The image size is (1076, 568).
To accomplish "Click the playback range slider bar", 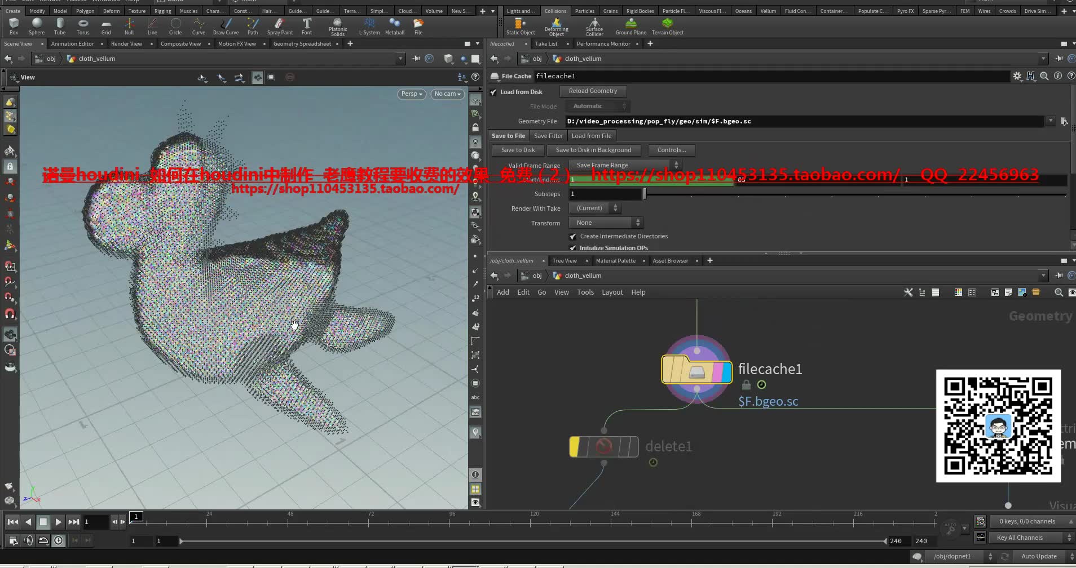I will tap(533, 541).
